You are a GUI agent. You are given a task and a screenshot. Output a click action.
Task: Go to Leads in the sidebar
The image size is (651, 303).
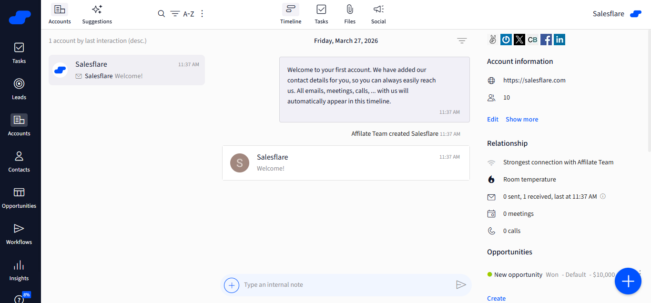click(19, 90)
